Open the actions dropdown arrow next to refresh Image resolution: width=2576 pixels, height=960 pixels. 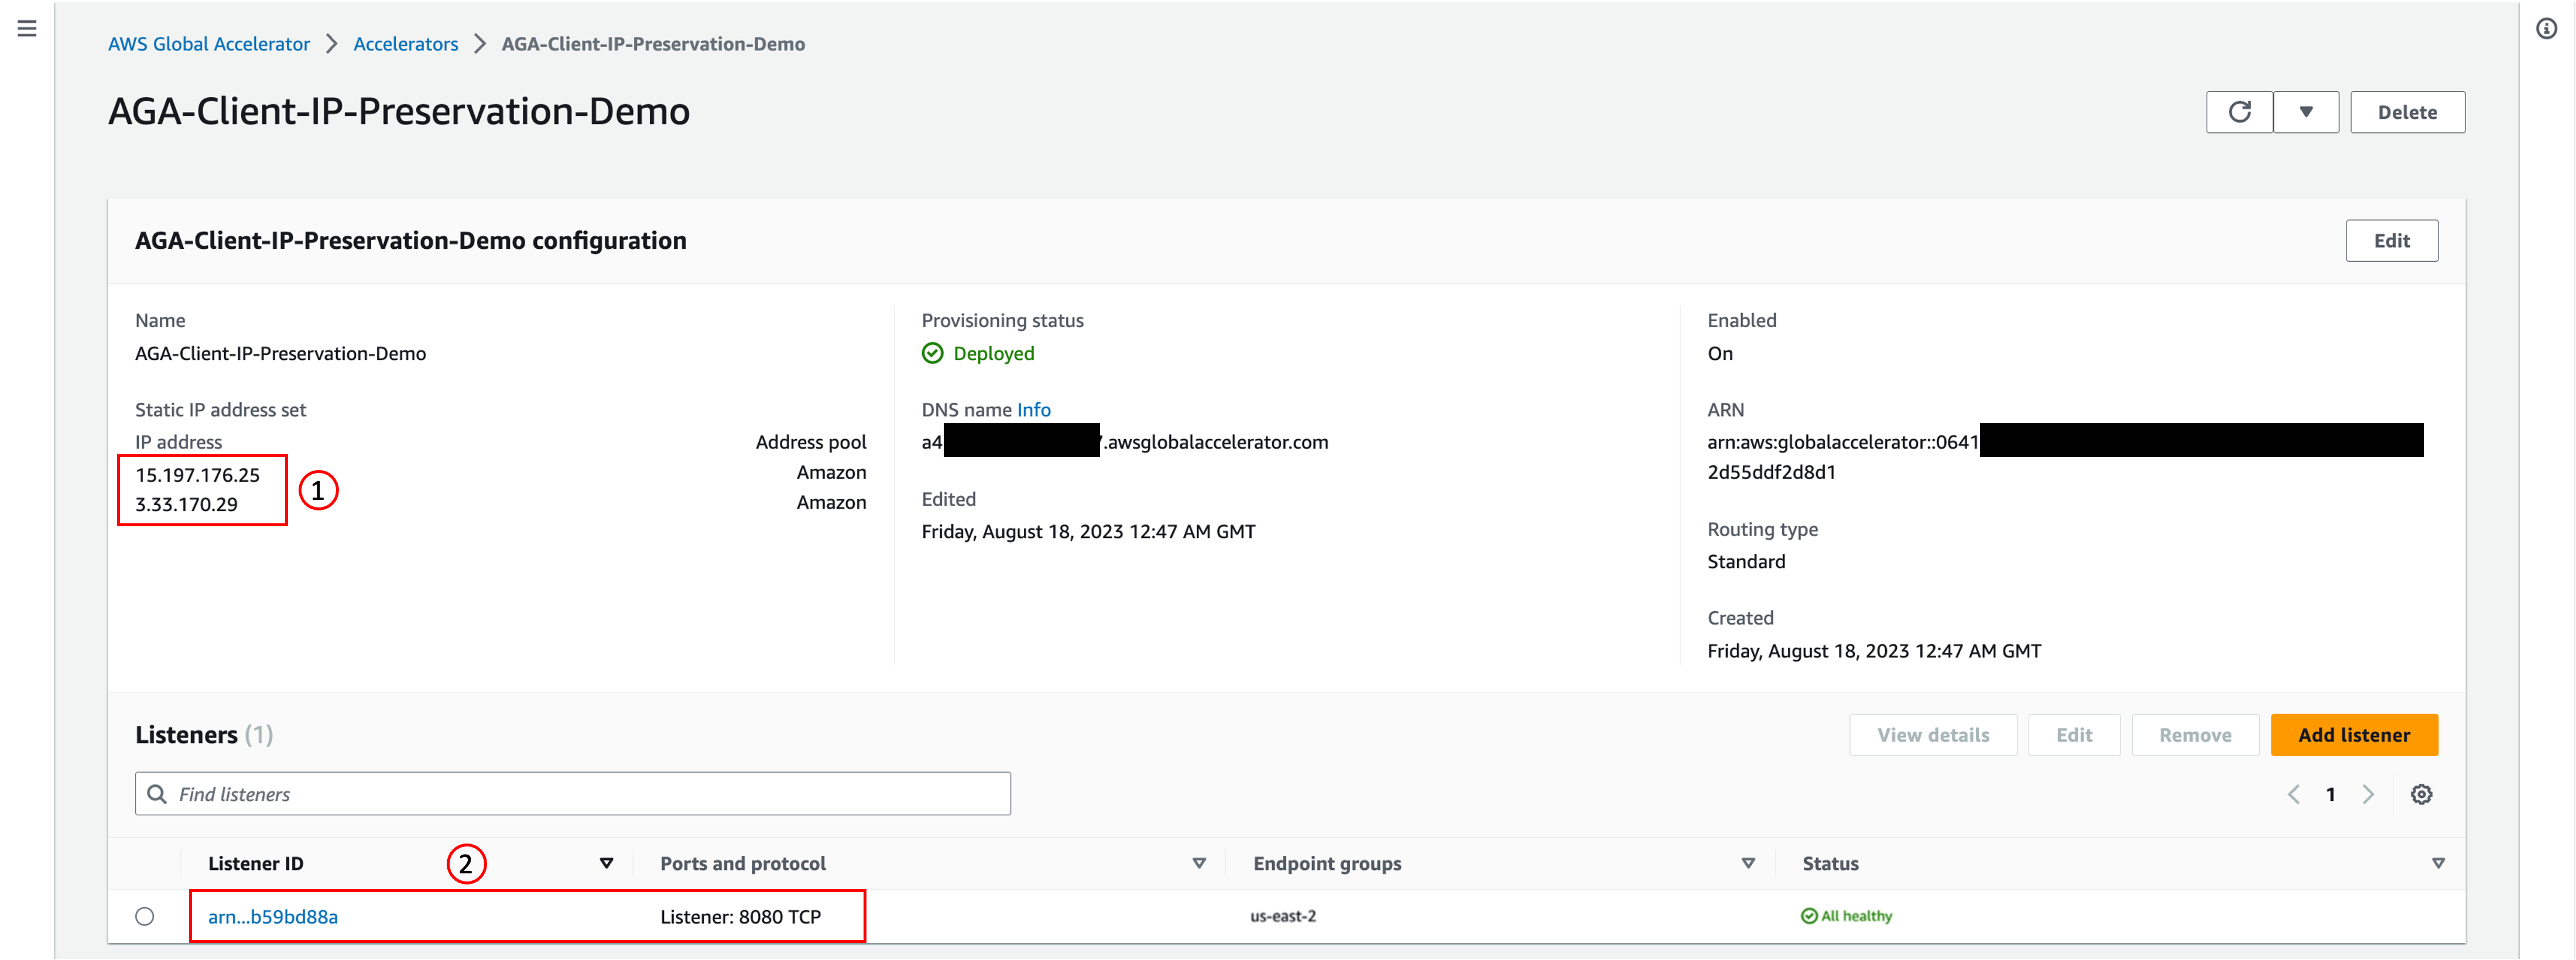(x=2305, y=112)
